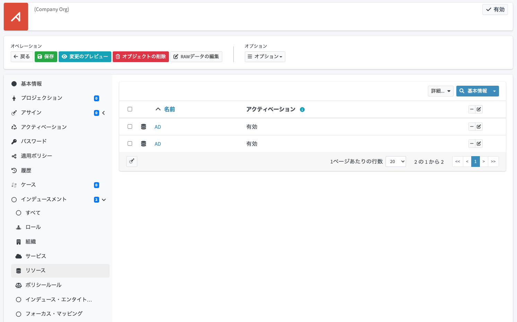Viewport: 517px width, 322px height.
Task: Select フォーカス・マッピング sidebar entry
Action: pos(54,314)
